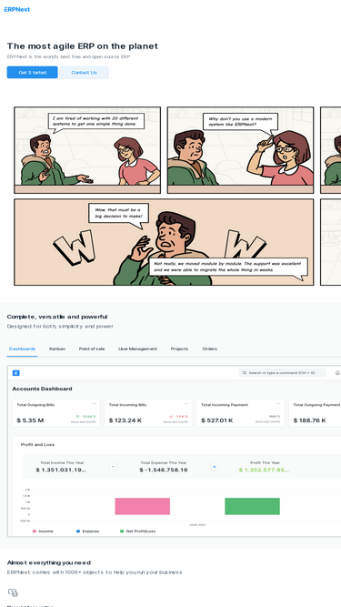Click the first comic panel about 20 systems
Image resolution: width=341 pixels, height=607 pixels.
click(87, 150)
